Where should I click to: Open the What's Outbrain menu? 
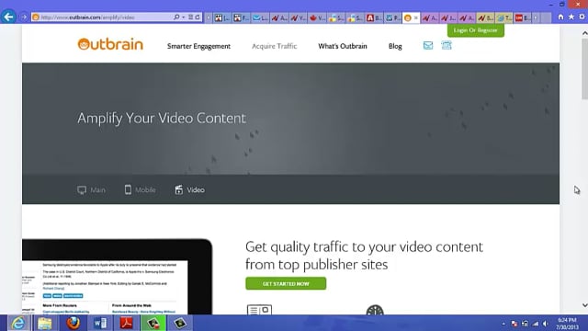(343, 46)
